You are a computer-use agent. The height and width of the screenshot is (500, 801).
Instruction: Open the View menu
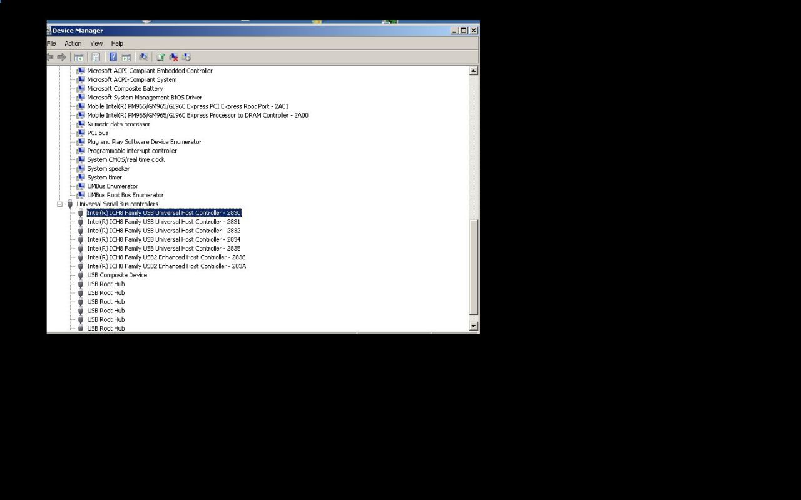click(x=96, y=44)
